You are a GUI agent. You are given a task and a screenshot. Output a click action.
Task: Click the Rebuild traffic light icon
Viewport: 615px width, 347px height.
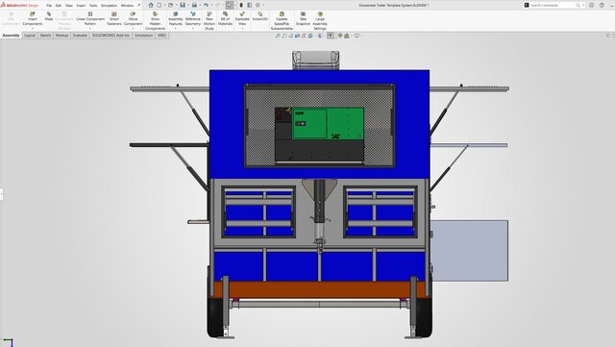click(241, 5)
